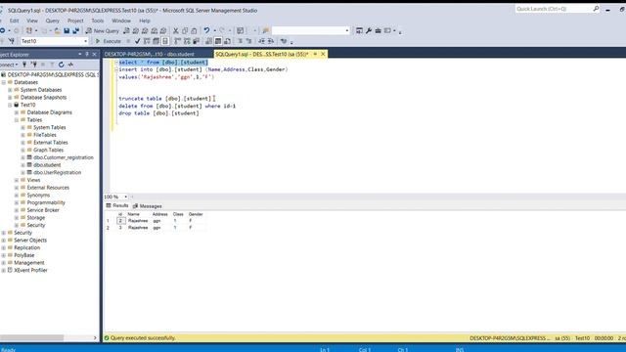Open the Find combo box dropdown arrow
Screen dimensions: 626x352
(347, 30)
